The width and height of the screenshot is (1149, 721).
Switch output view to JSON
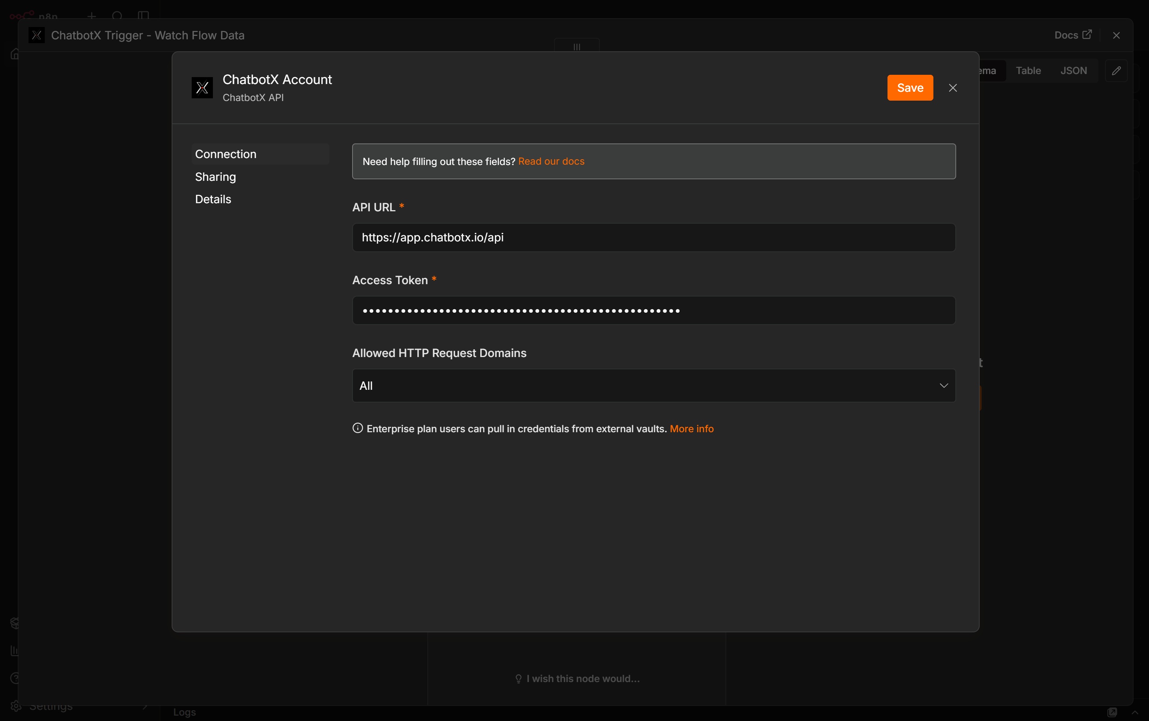pyautogui.click(x=1073, y=71)
